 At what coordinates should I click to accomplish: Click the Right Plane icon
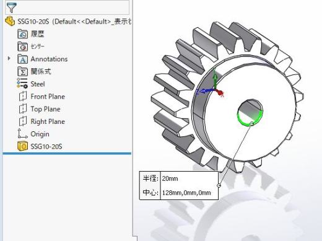pyautogui.click(x=23, y=121)
